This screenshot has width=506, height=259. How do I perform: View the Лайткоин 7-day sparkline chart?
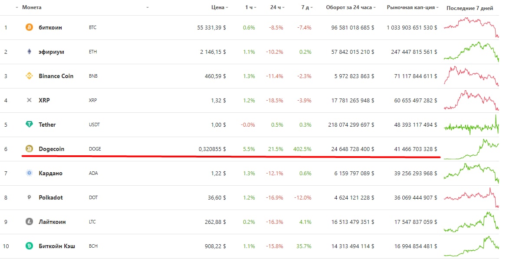[x=471, y=222]
